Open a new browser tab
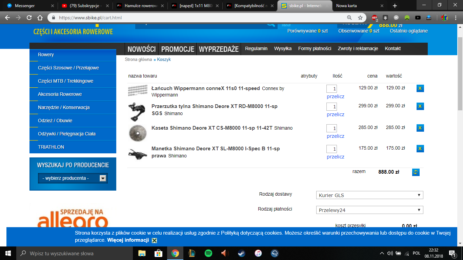Screen dimensions: 463x260 (395, 6)
